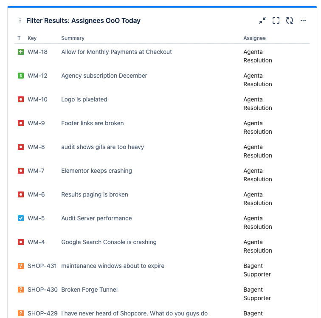Click Agenta Resolution assignee in WM-12 row

tap(258, 80)
